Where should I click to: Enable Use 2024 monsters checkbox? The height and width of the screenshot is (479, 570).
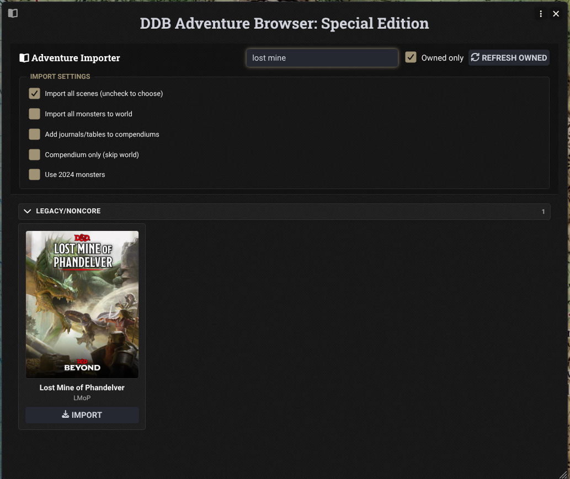pos(35,174)
